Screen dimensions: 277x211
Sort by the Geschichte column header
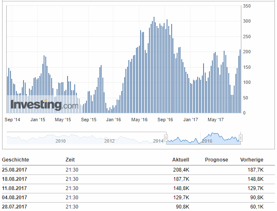click(16, 160)
